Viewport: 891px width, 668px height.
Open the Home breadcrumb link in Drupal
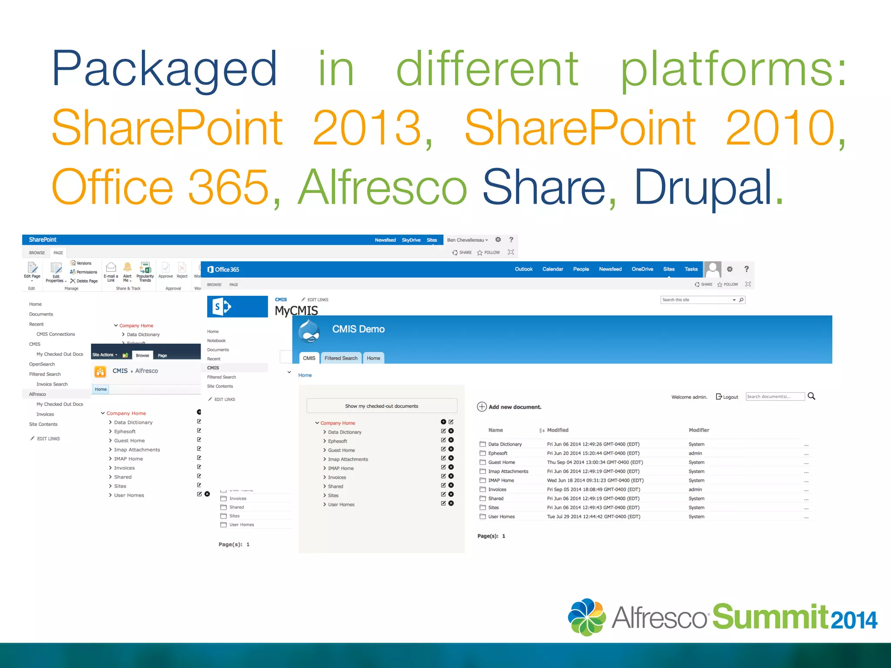coord(305,375)
